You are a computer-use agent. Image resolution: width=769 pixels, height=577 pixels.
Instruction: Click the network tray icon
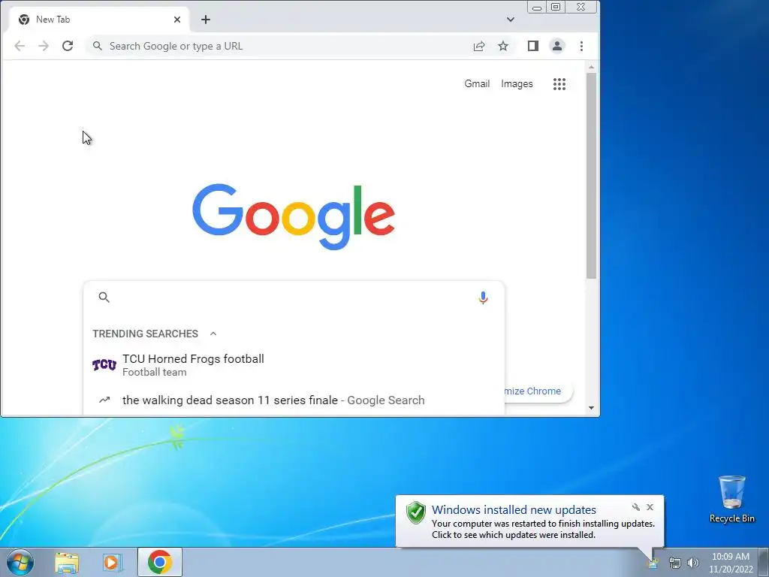click(675, 563)
